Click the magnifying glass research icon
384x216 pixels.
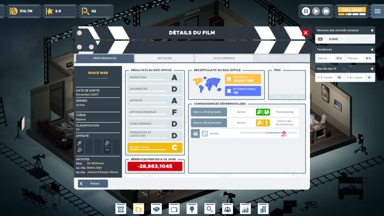click(210, 209)
